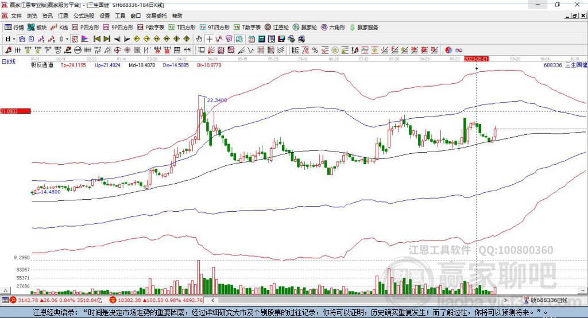
Task: Open the K线 candlestick chart view
Action: pyautogui.click(x=59, y=28)
